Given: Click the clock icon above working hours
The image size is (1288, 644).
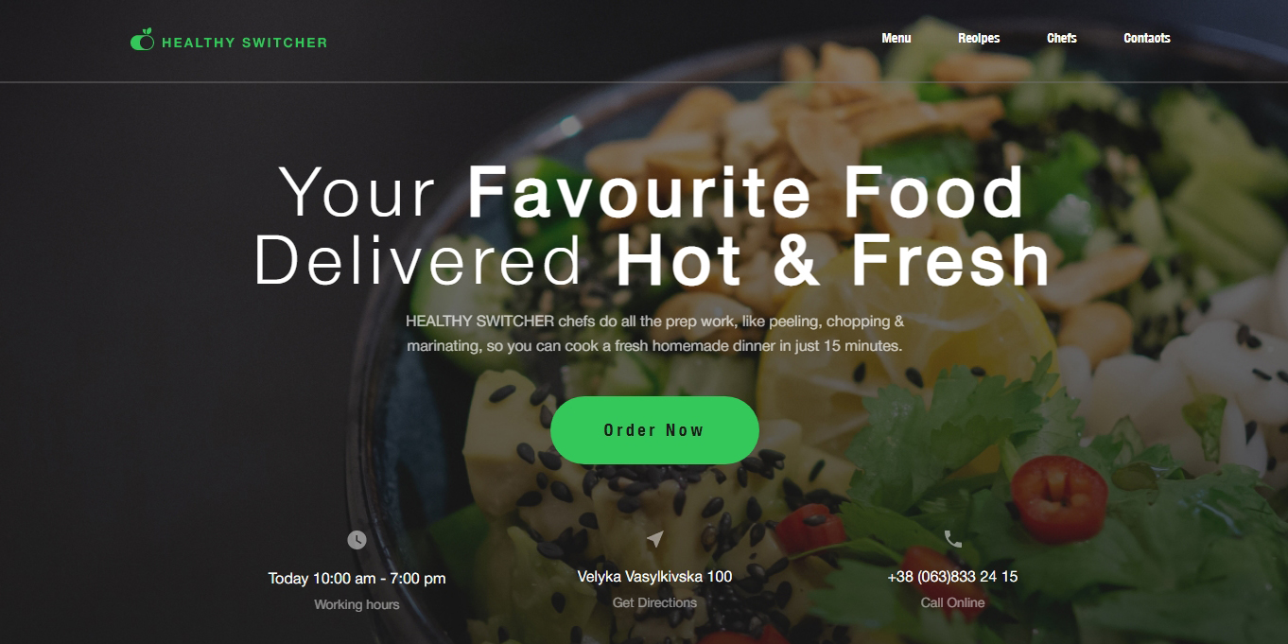Looking at the screenshot, I should (357, 540).
